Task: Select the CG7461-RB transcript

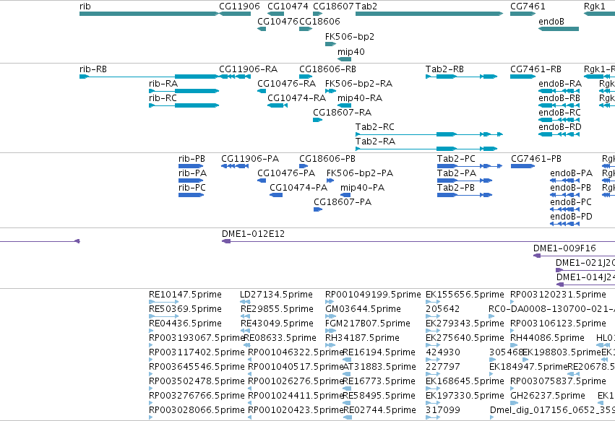Action: (522, 77)
